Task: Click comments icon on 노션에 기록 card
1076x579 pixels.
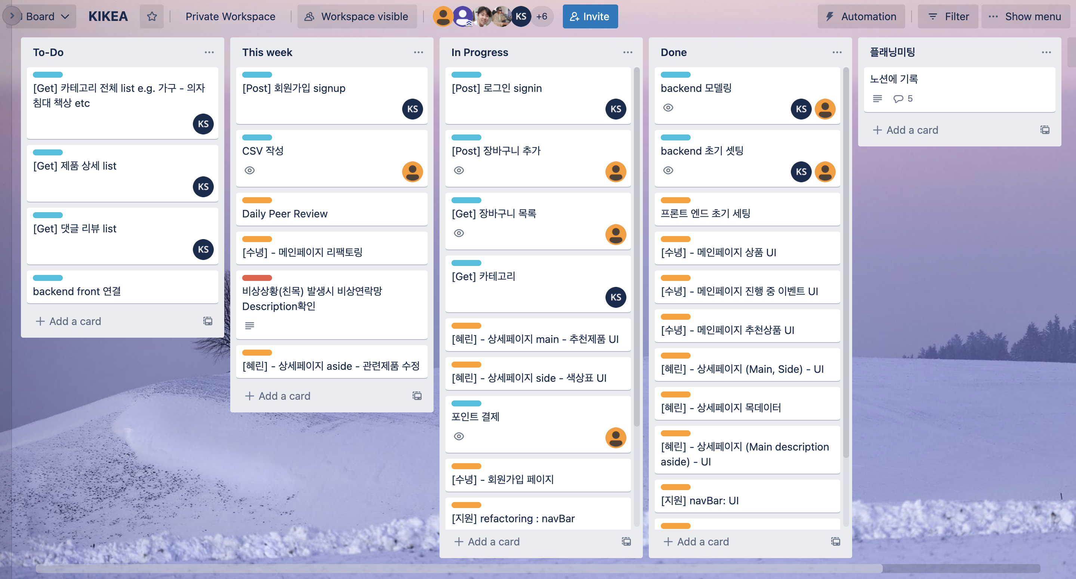Action: (898, 99)
